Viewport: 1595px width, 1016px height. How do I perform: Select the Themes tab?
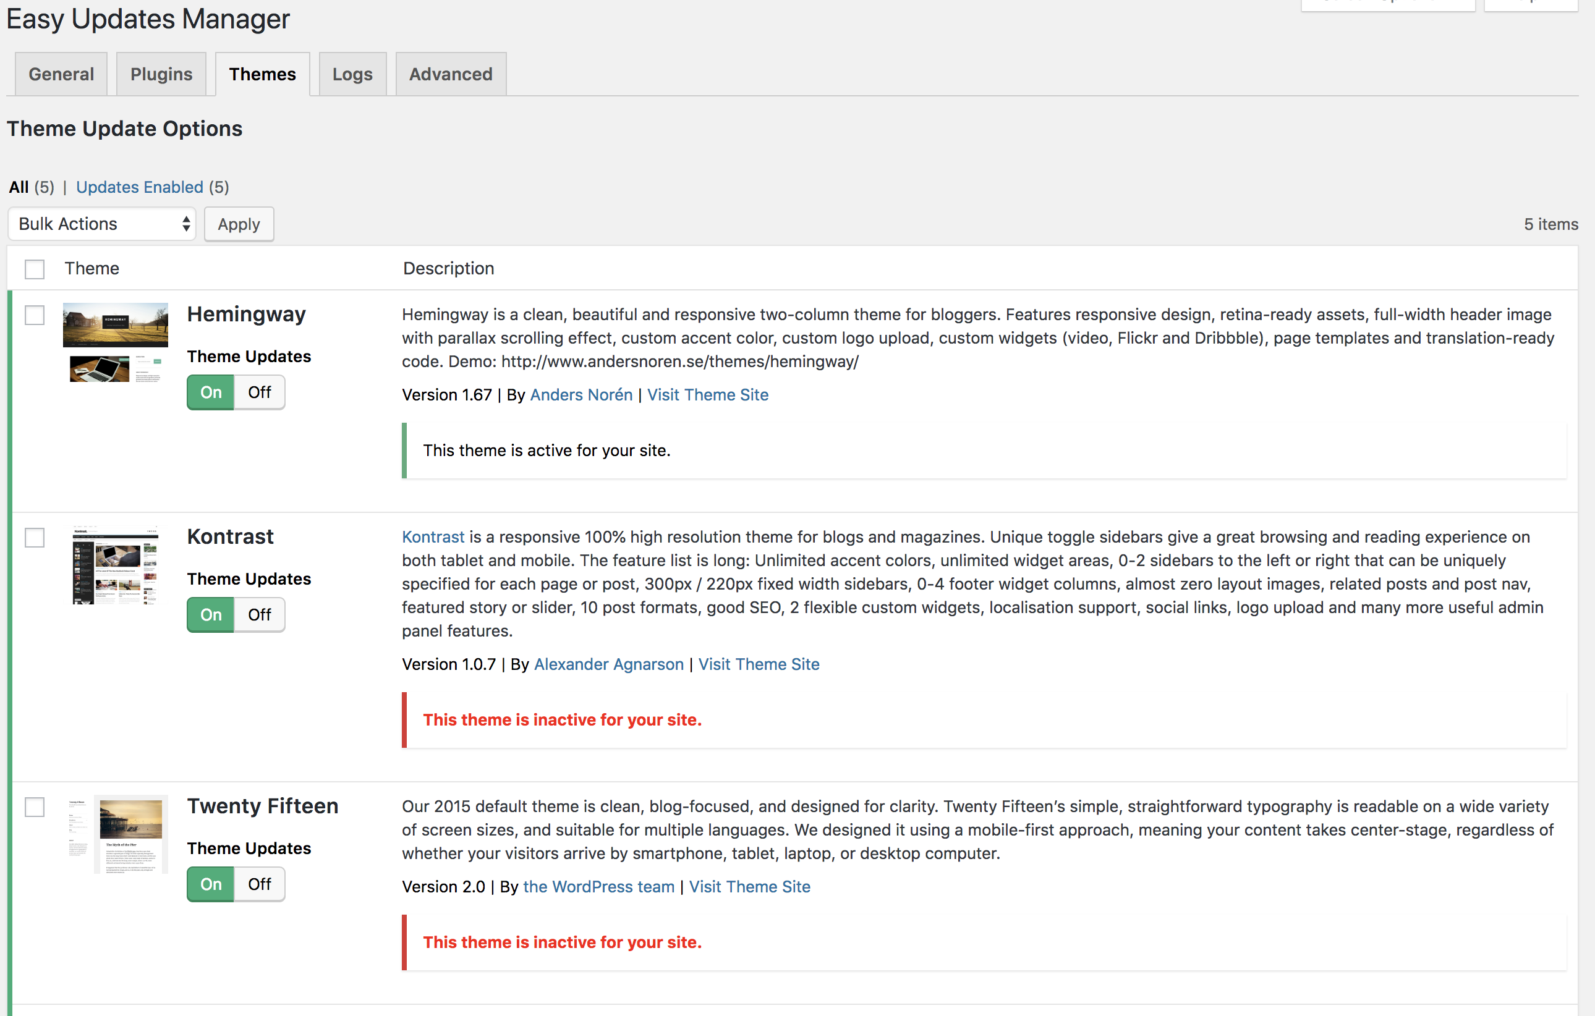[262, 74]
